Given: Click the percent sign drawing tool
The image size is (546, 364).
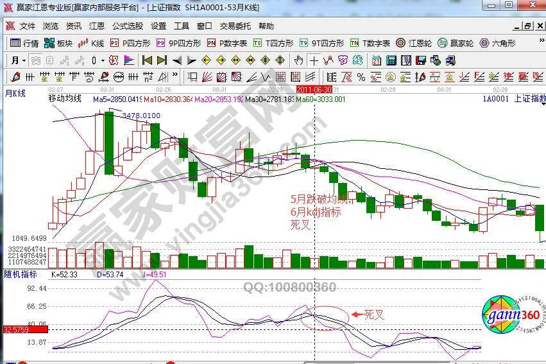Looking at the screenshot, I should click(x=361, y=77).
